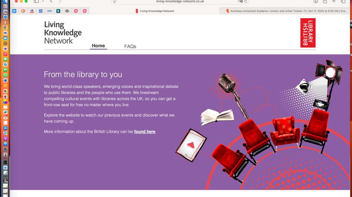Go back with the back arrow
Viewport: 352px width, 197px height.
[x=51, y=2]
